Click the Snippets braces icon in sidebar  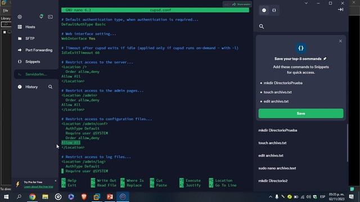pyautogui.click(x=20, y=62)
